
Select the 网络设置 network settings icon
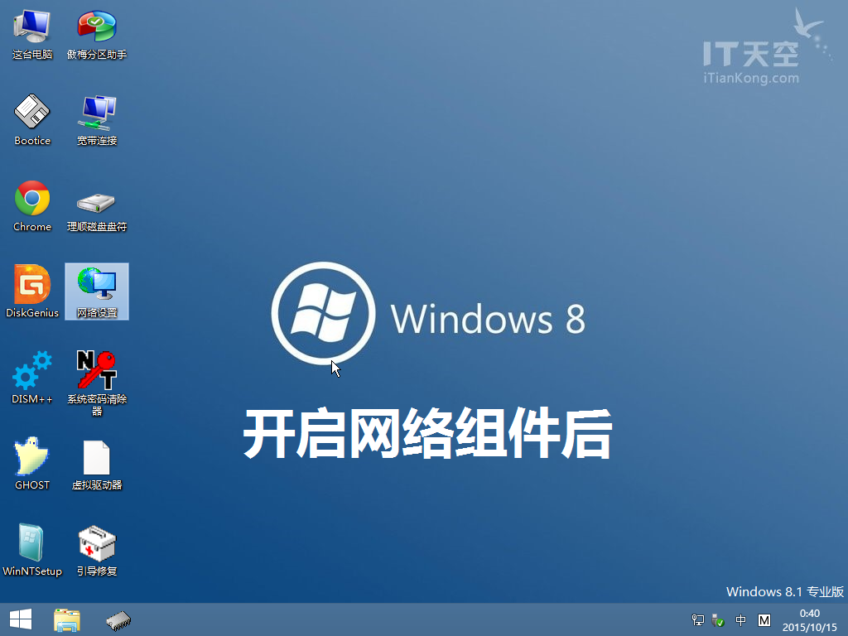click(97, 285)
